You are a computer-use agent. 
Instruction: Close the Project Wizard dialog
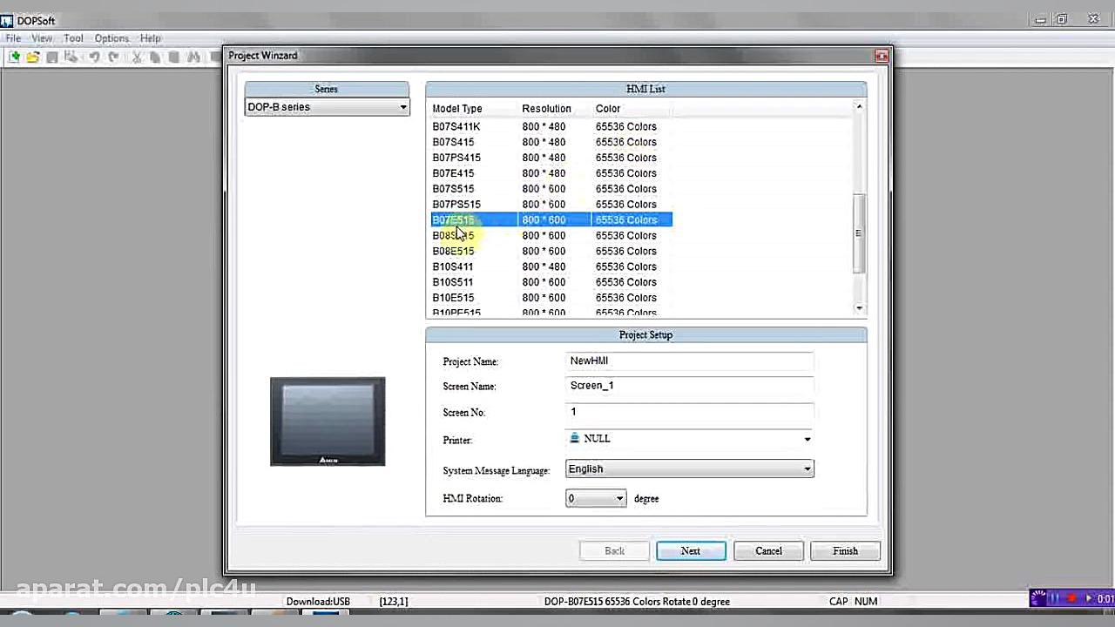pos(882,56)
